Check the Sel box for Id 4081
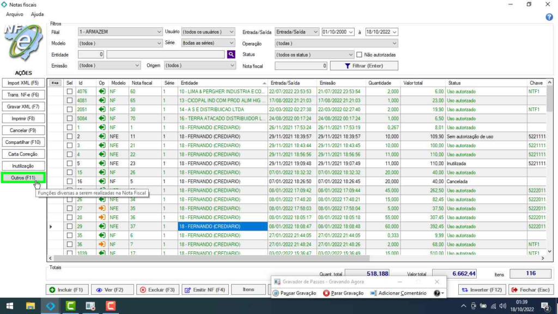Image resolution: width=558 pixels, height=314 pixels. (x=69, y=100)
